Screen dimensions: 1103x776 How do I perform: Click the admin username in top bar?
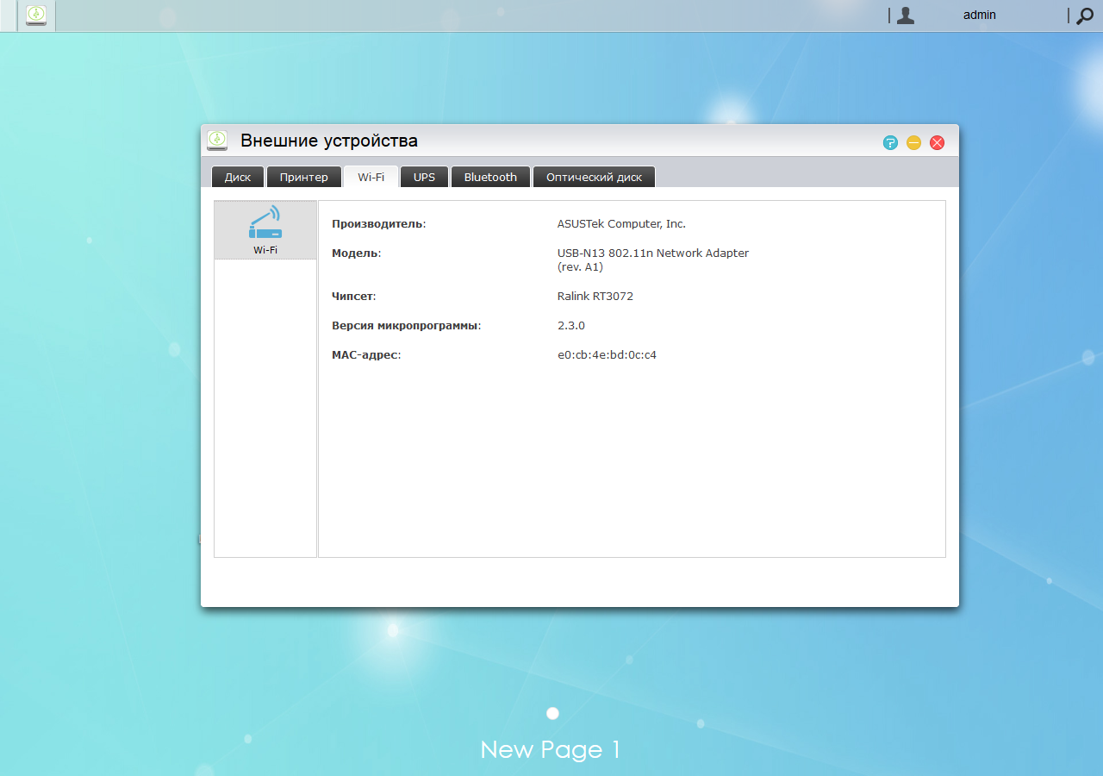tap(980, 15)
